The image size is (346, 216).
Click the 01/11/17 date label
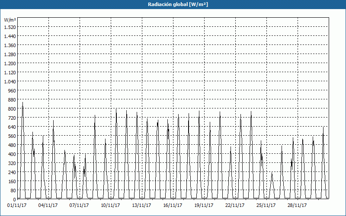[17, 206]
